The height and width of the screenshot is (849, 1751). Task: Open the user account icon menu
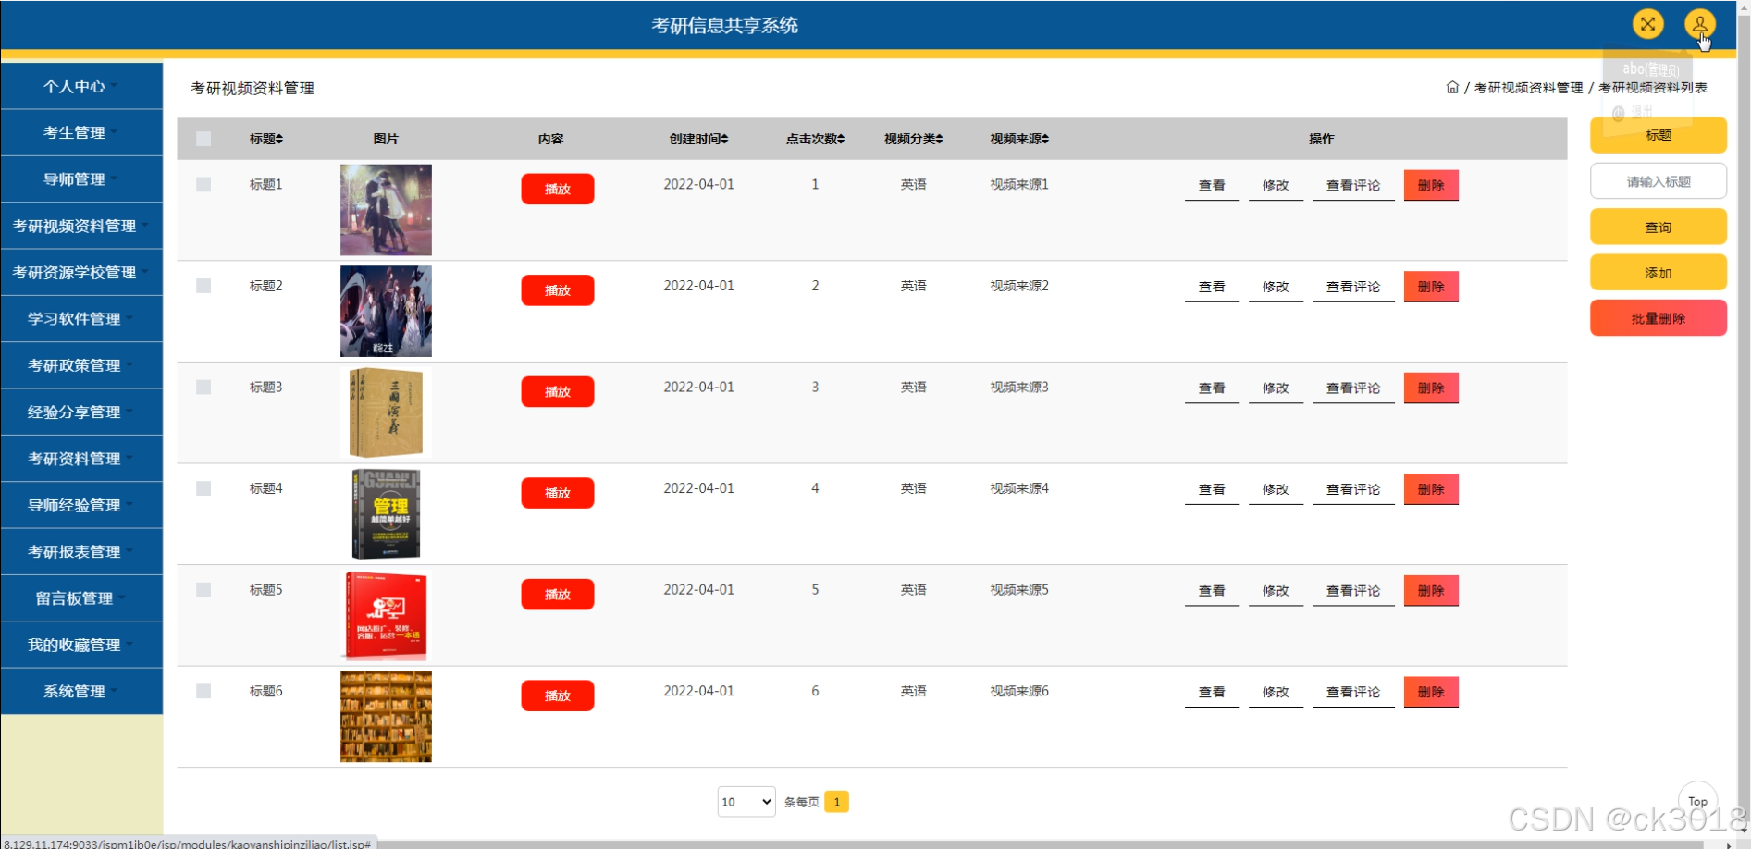pyautogui.click(x=1700, y=24)
